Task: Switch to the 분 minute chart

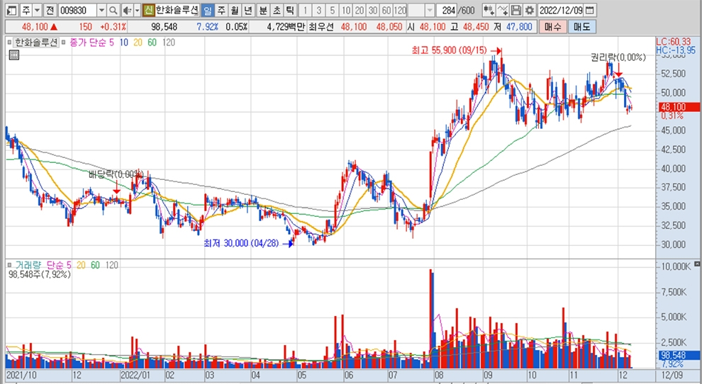Action: [263, 10]
